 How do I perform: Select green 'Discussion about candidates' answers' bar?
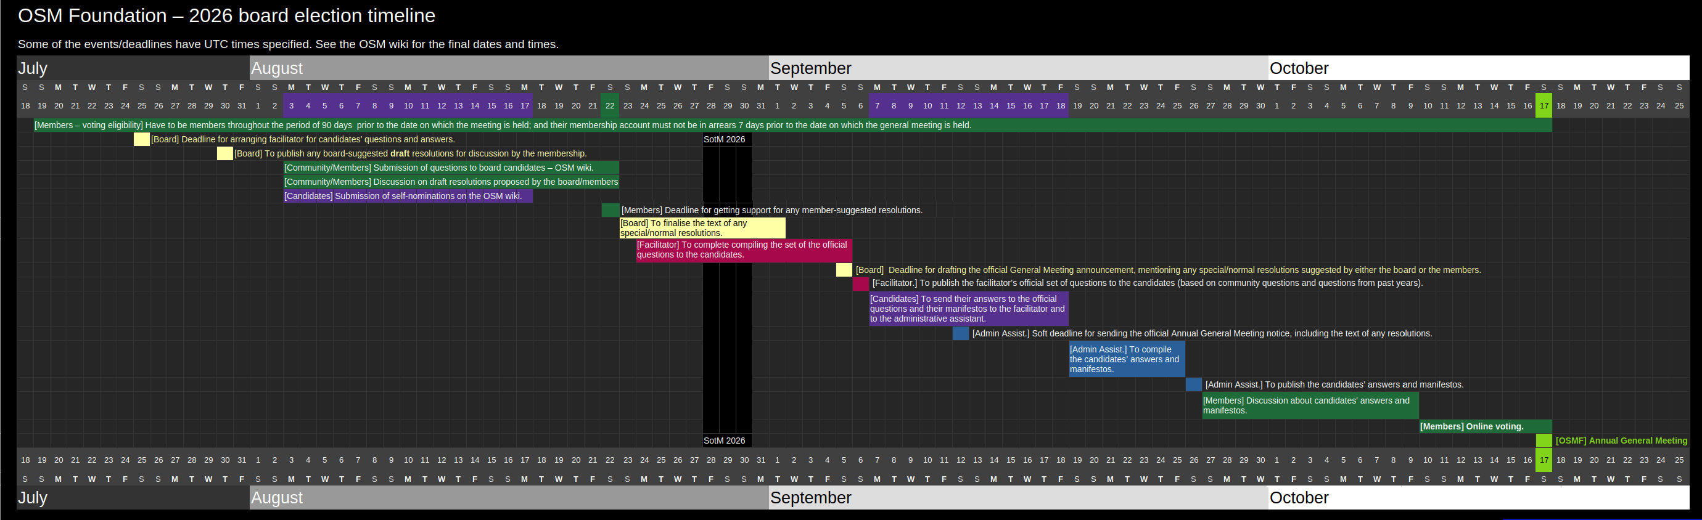pos(1310,406)
